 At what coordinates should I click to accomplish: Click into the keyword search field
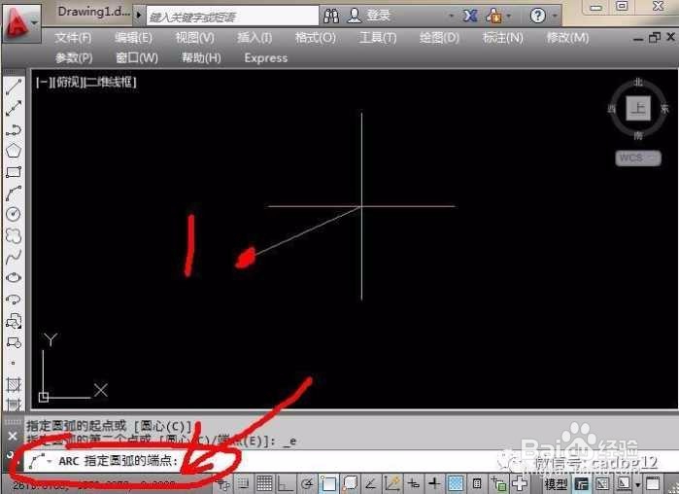click(232, 17)
